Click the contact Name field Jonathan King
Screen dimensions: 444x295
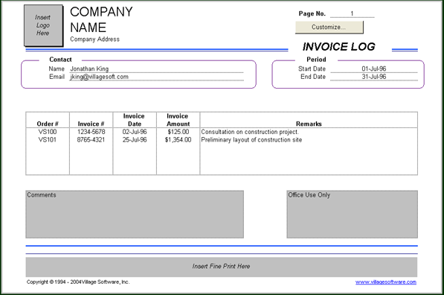click(156, 69)
